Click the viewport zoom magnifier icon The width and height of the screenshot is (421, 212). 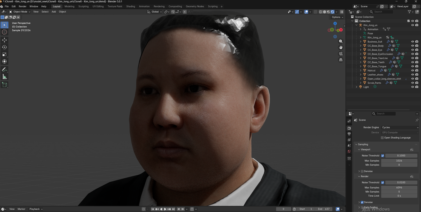pos(341,41)
